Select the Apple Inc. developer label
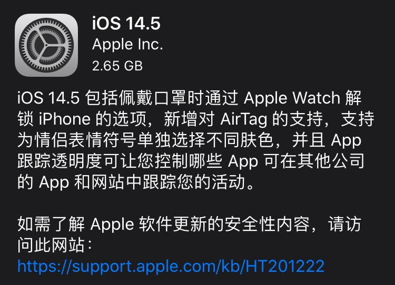 127,45
